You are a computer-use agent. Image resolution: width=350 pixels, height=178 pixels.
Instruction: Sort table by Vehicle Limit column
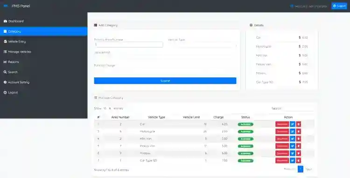(x=191, y=117)
